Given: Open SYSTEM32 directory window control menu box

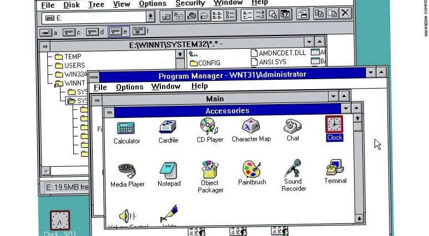Looking at the screenshot, I should click(45, 47).
